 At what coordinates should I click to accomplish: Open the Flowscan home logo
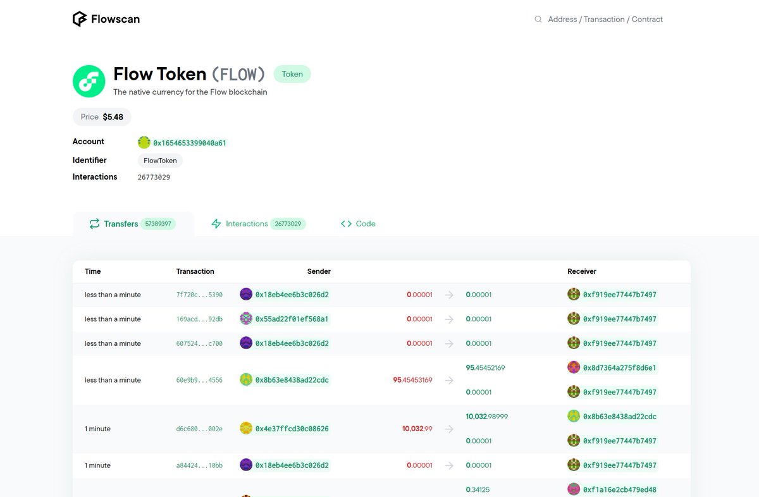pyautogui.click(x=106, y=19)
